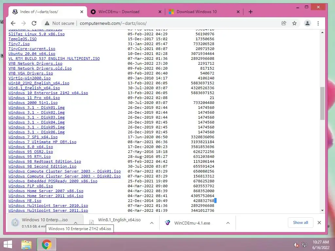The image size is (335, 251).
Task: Close the downloads bar
Action: point(319,223)
